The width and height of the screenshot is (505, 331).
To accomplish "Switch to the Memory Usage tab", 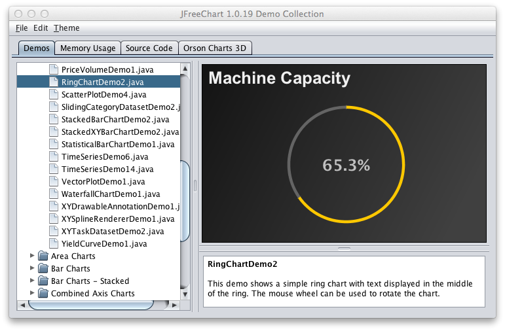I will (x=87, y=48).
